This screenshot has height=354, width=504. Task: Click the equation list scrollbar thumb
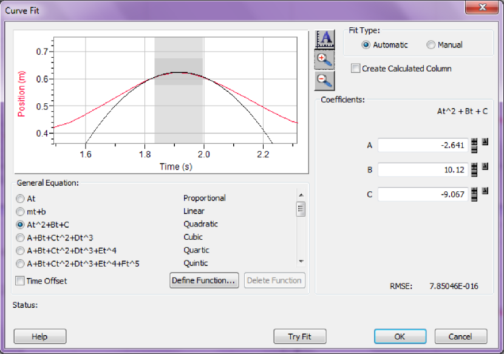[301, 209]
